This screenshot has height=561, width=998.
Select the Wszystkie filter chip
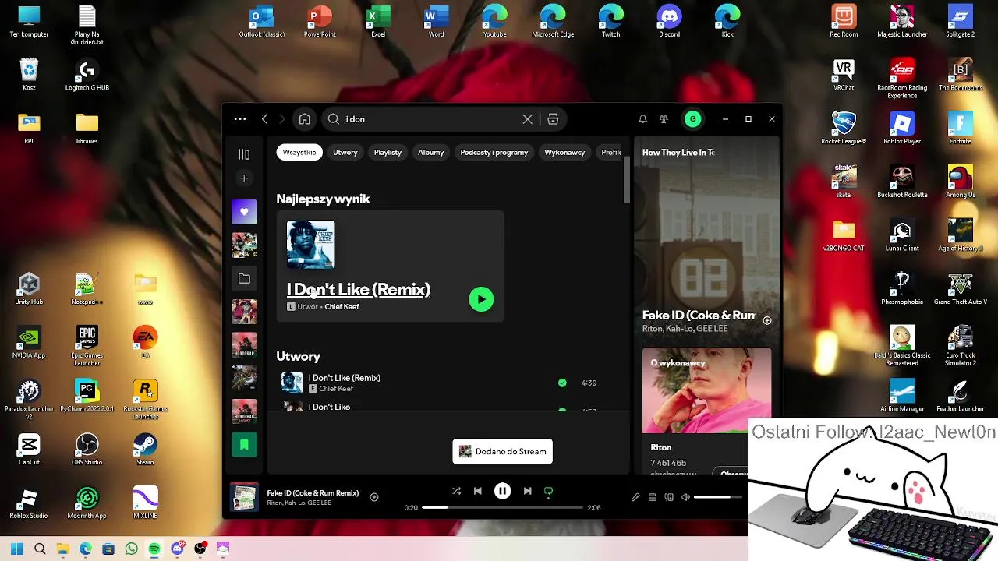[x=299, y=153]
